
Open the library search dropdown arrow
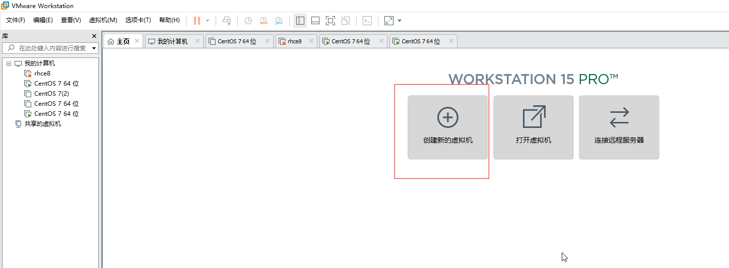point(94,48)
